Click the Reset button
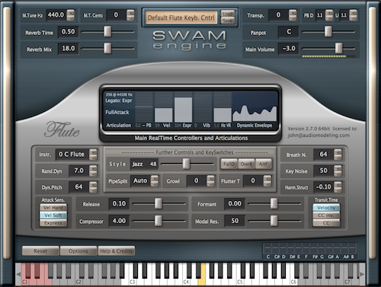The width and height of the screenshot is (381, 287). pos(40,251)
